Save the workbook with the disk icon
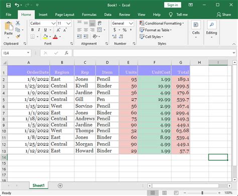The image size is (238, 196). click(x=9, y=5)
